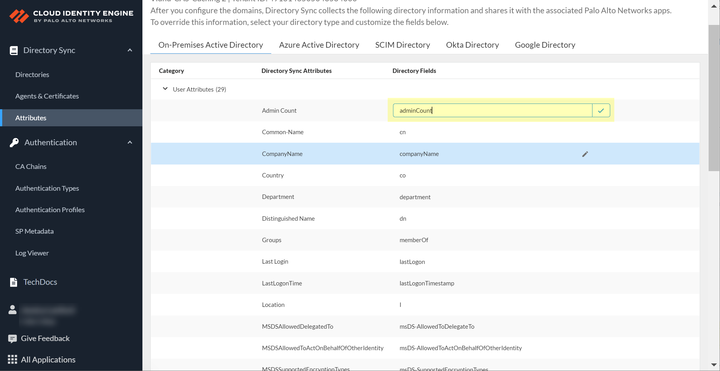
Task: Switch to the Okta Directory tab
Action: click(472, 45)
